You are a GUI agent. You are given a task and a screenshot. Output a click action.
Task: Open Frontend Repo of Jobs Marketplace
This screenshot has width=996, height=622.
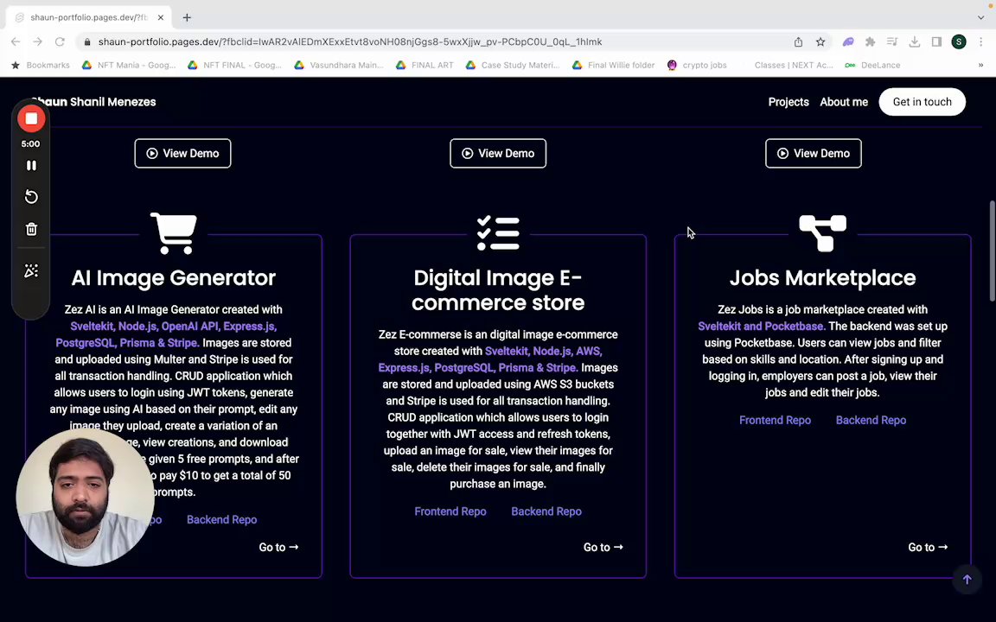775,420
